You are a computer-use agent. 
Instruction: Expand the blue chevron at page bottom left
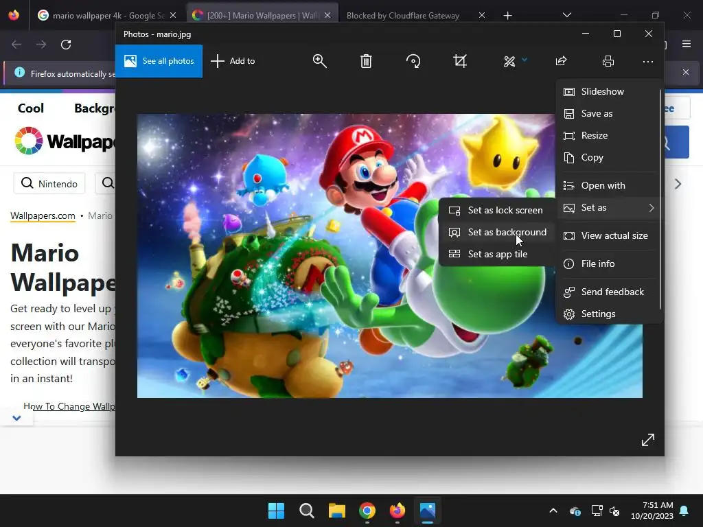click(x=16, y=418)
